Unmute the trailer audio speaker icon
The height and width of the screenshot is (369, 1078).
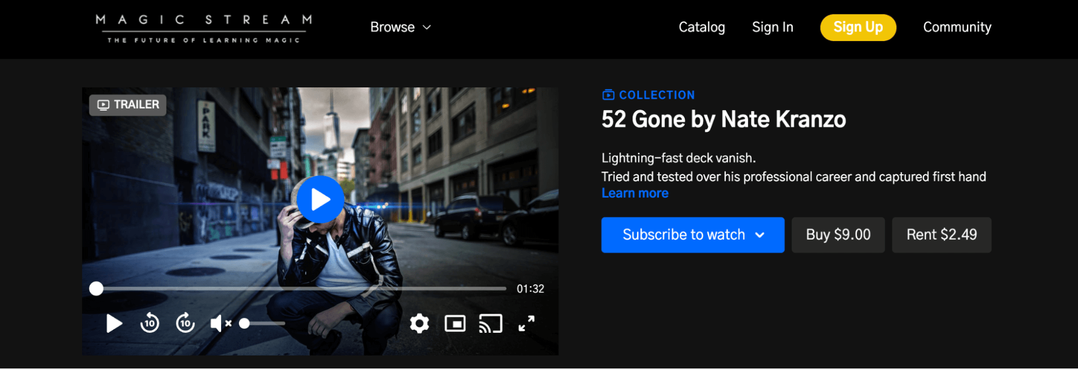click(220, 324)
